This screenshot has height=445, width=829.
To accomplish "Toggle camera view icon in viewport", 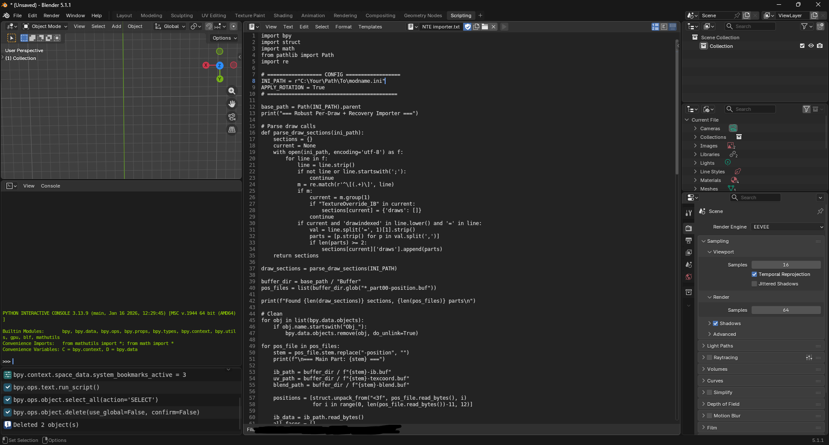I will point(232,117).
